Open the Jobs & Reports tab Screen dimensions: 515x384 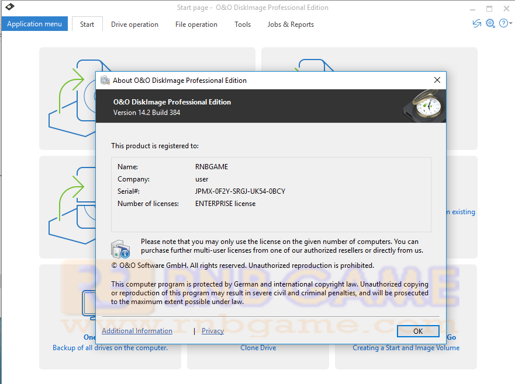coord(291,25)
